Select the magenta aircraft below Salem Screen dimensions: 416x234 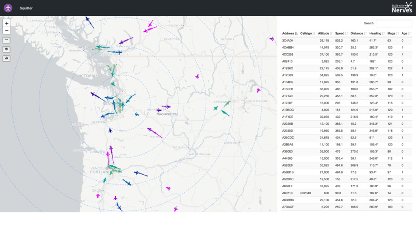point(98,196)
